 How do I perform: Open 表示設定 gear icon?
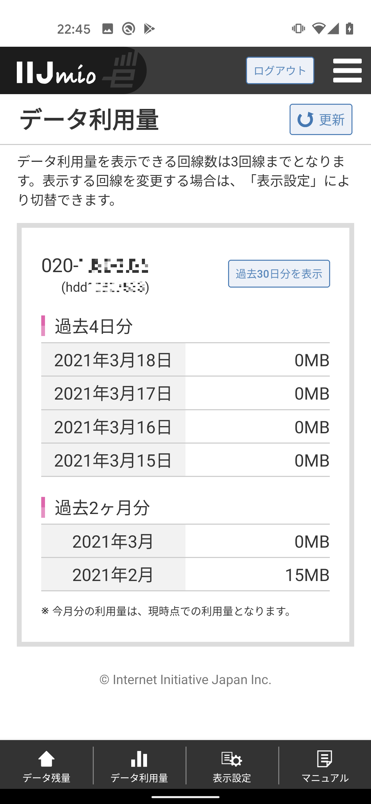tap(232, 759)
